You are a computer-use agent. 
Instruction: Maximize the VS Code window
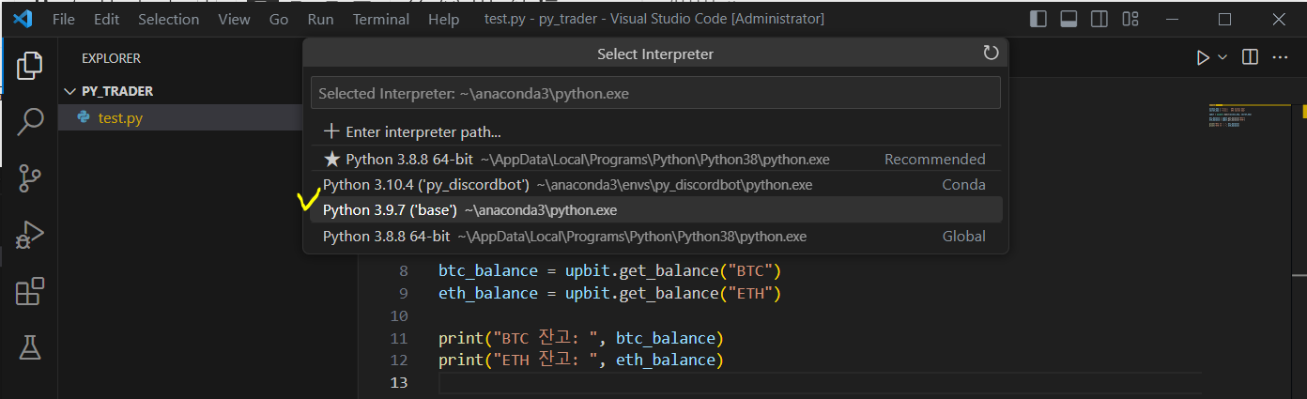tap(1224, 19)
